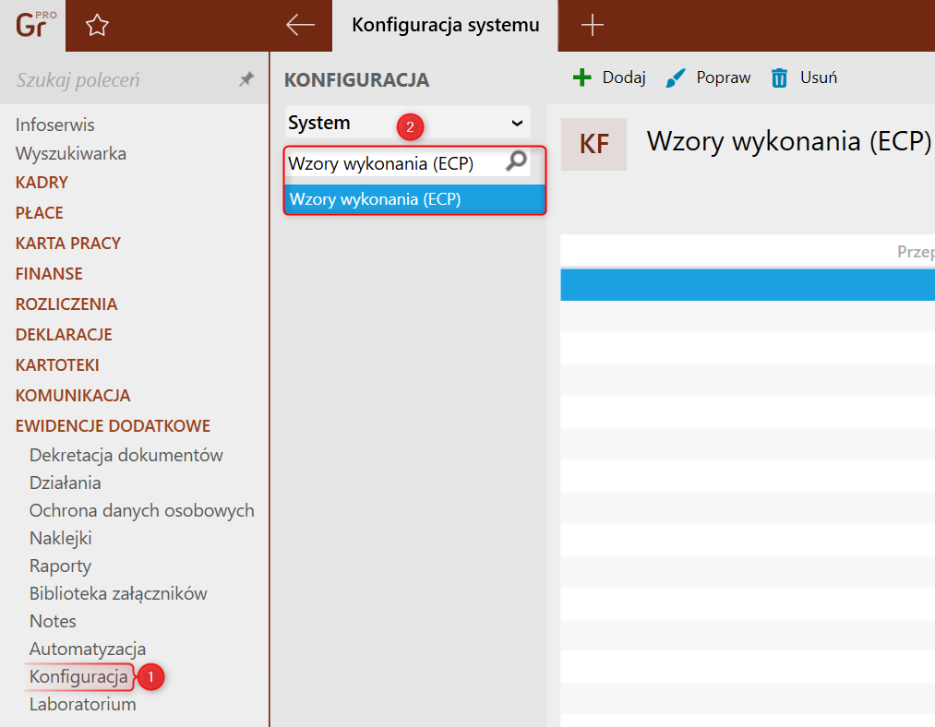Click the Popraw button label
The width and height of the screenshot is (935, 727).
click(x=724, y=77)
